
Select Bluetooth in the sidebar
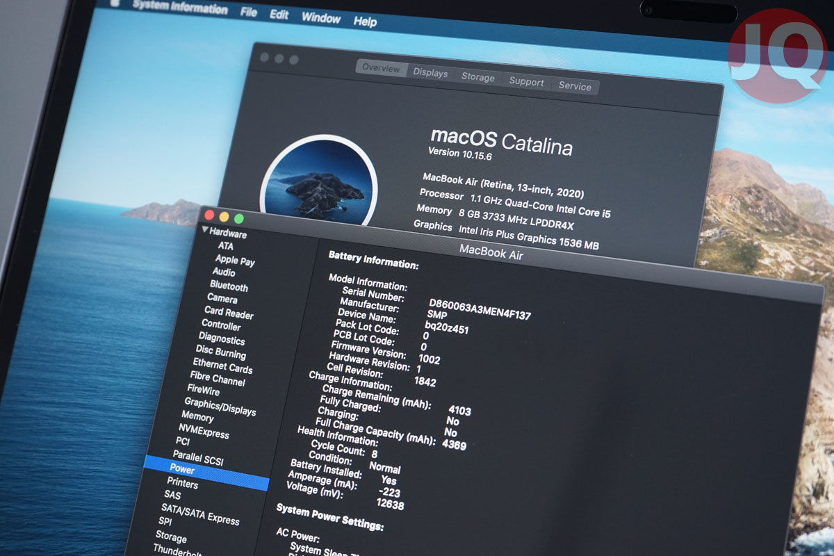(x=229, y=286)
